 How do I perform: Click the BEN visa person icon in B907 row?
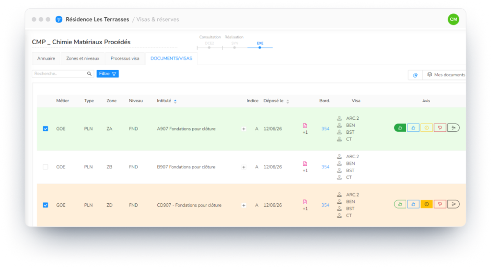(339, 163)
